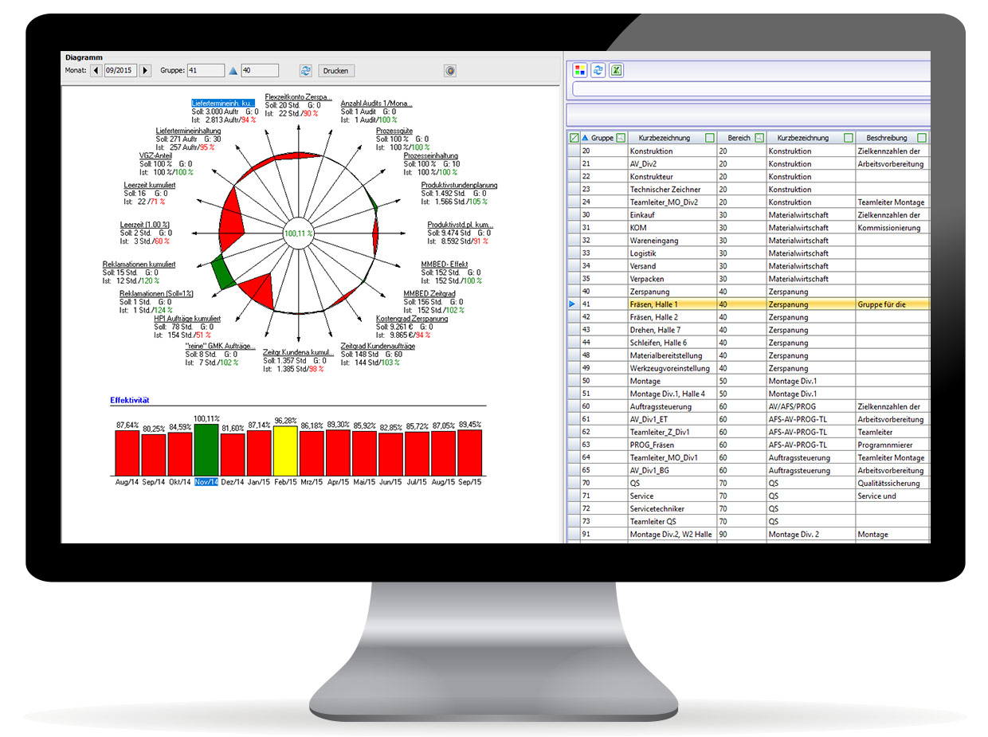Click the Gruppe field containing 41
988x737 pixels.
(205, 71)
